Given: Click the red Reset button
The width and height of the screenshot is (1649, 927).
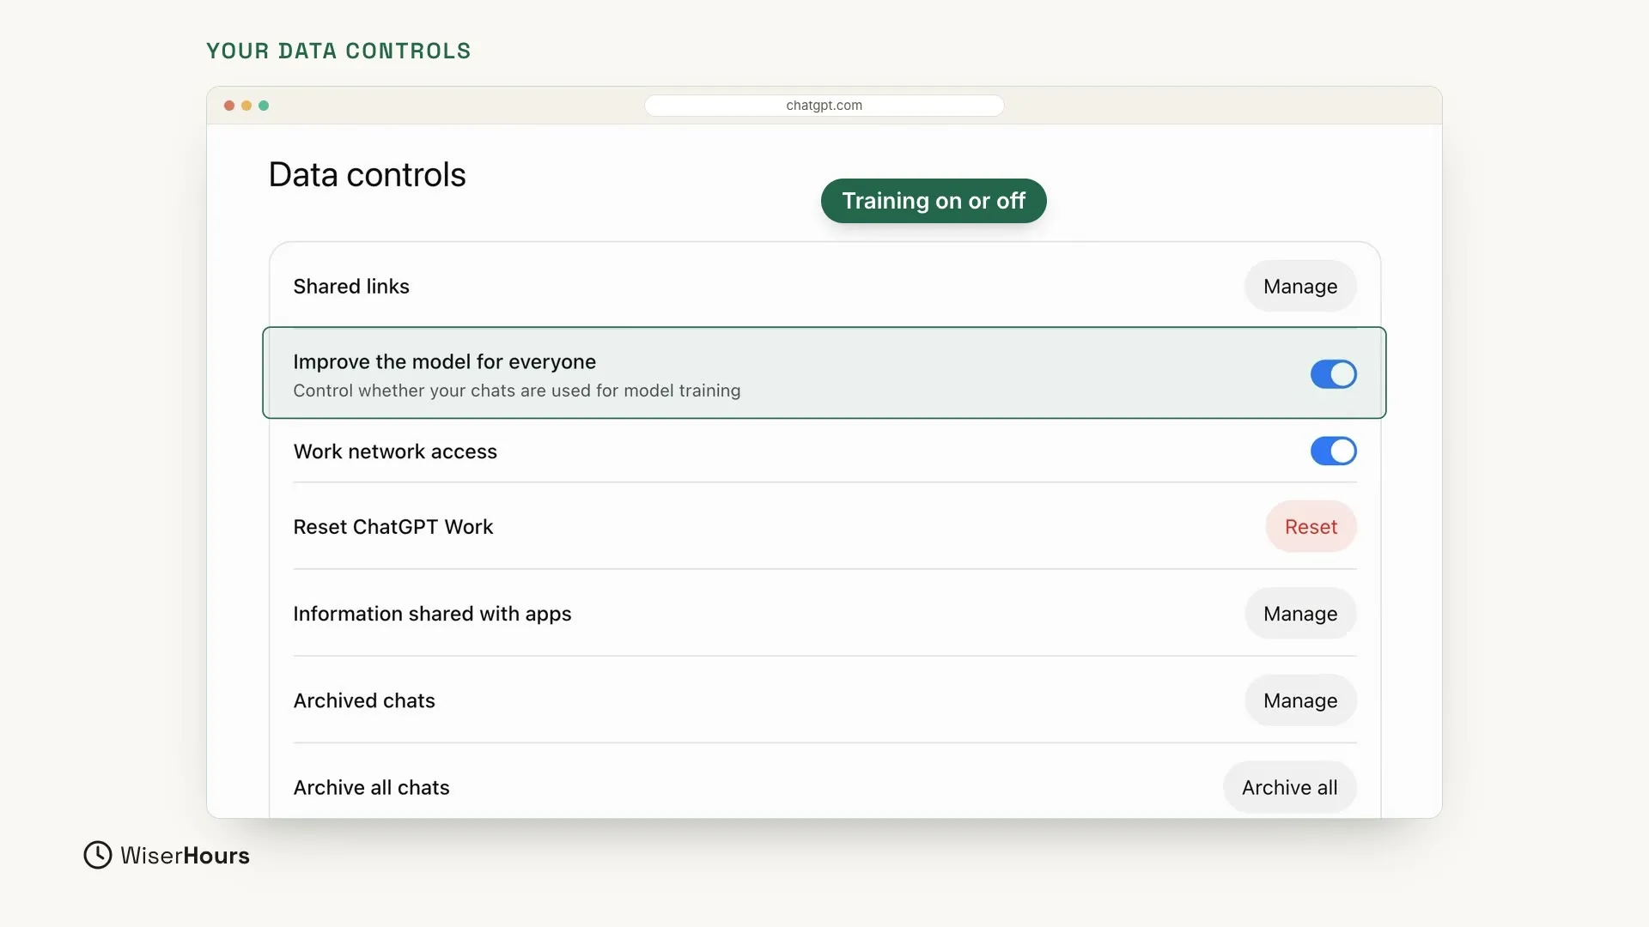Looking at the screenshot, I should [x=1311, y=526].
